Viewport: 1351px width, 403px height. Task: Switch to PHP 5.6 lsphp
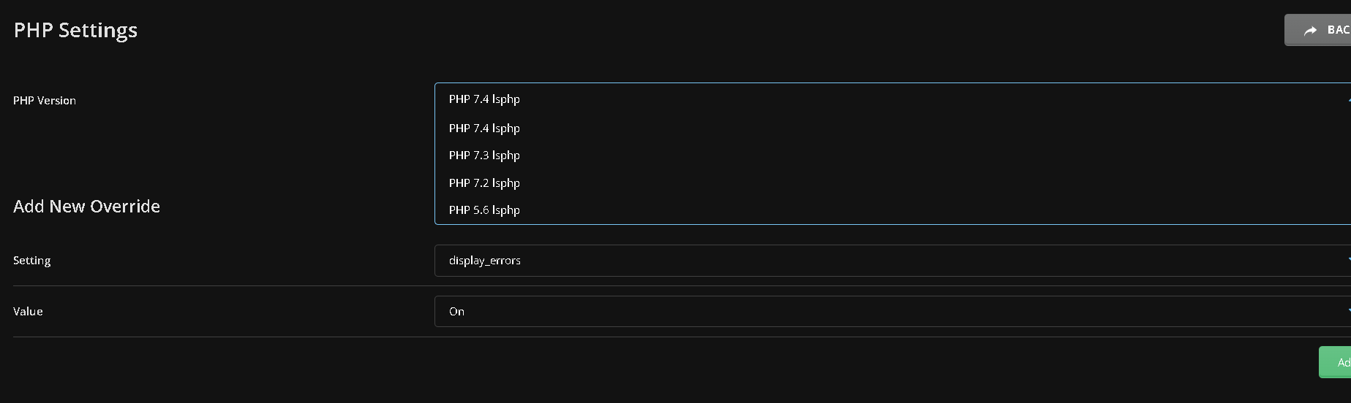click(x=485, y=210)
